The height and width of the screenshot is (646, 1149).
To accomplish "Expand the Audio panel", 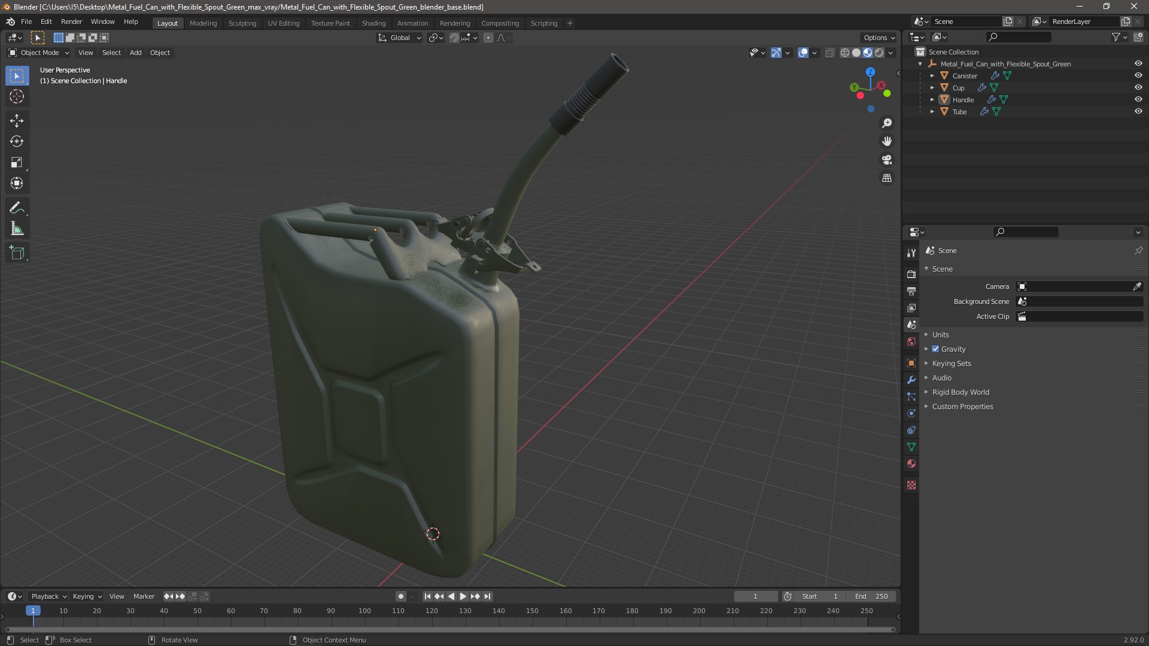I will point(941,377).
